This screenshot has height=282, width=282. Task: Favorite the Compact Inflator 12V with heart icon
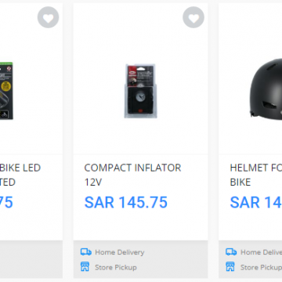(x=193, y=17)
